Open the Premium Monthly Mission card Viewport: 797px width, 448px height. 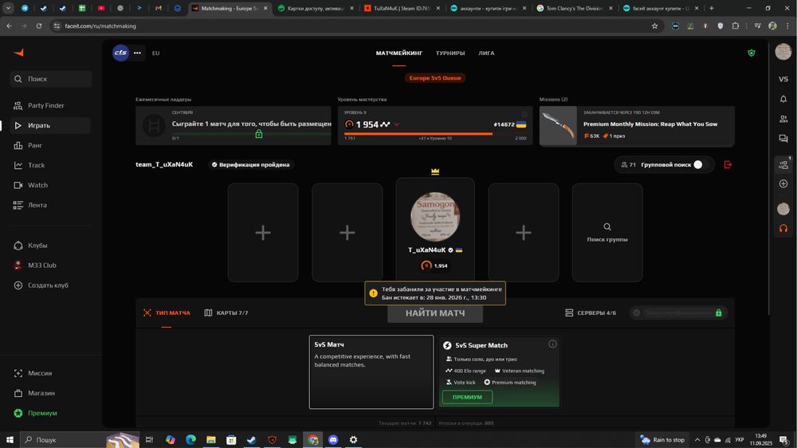pos(637,126)
